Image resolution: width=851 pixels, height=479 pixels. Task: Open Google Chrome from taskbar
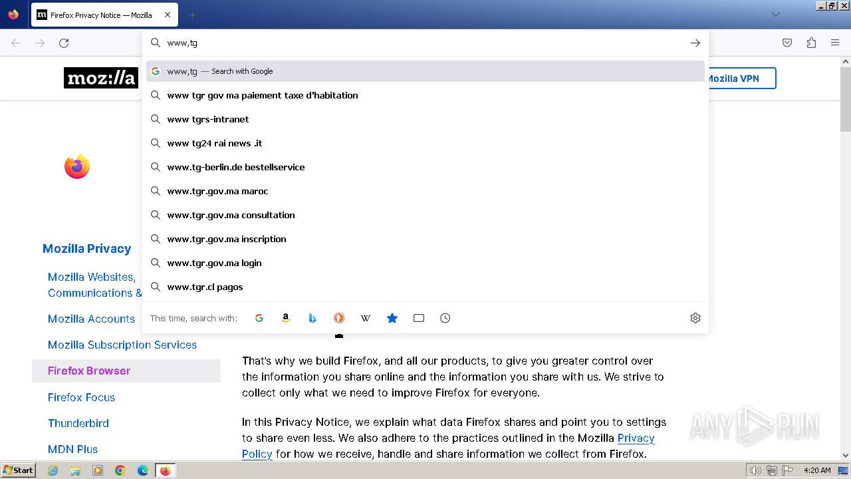pos(120,470)
